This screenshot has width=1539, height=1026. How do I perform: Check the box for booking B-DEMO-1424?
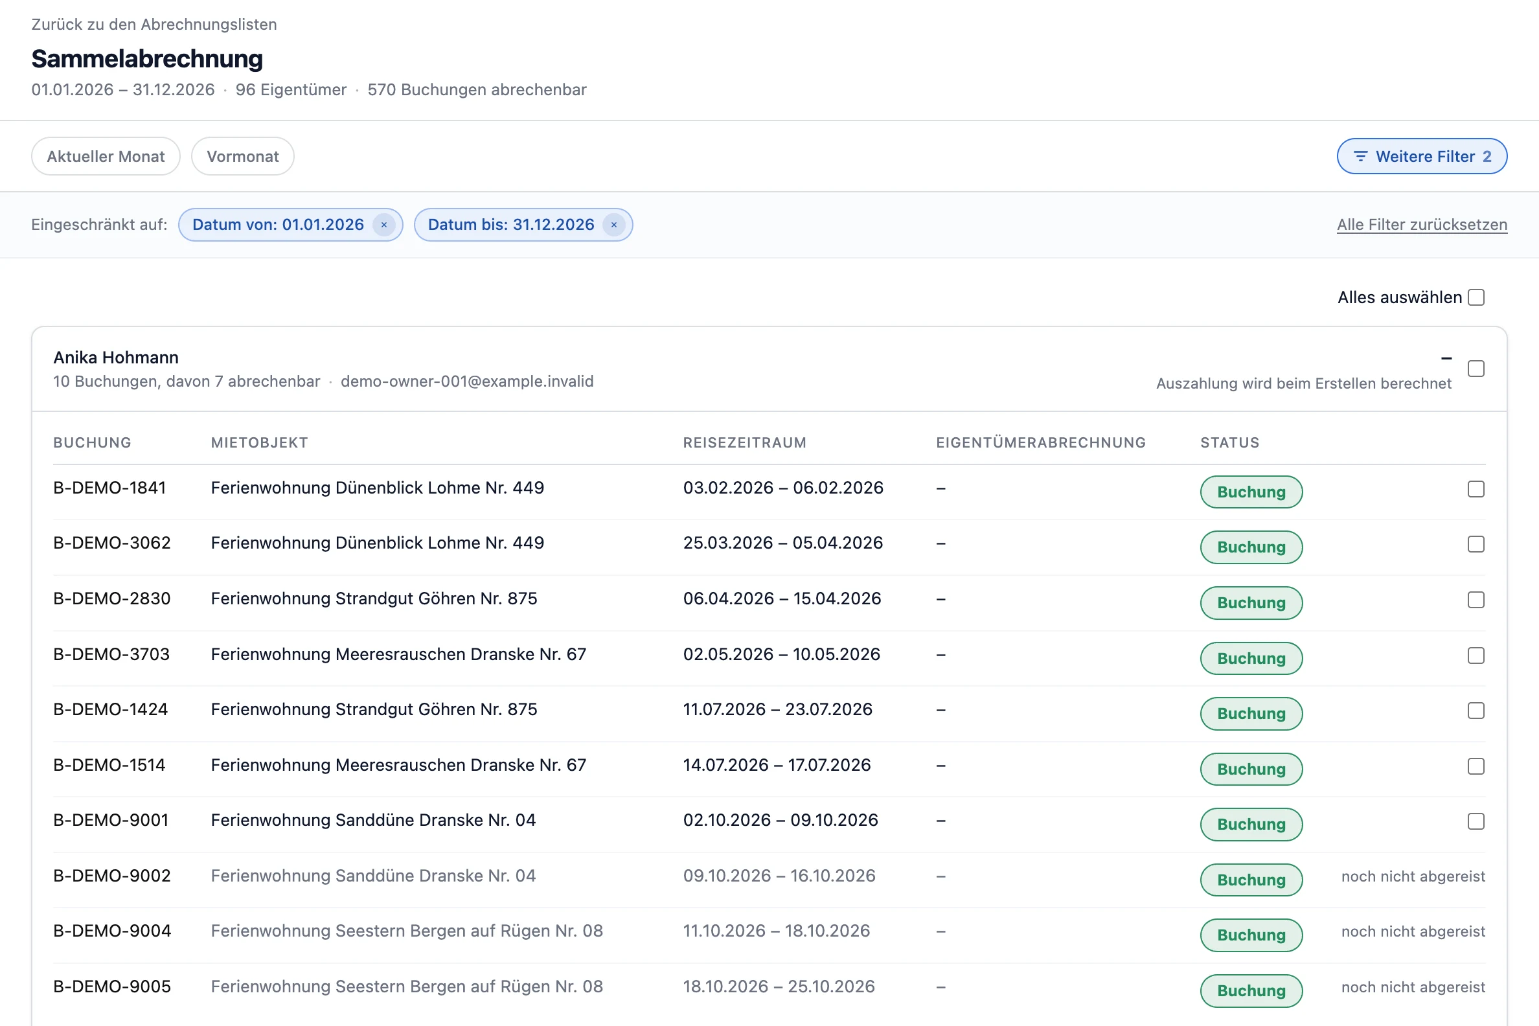1476,710
